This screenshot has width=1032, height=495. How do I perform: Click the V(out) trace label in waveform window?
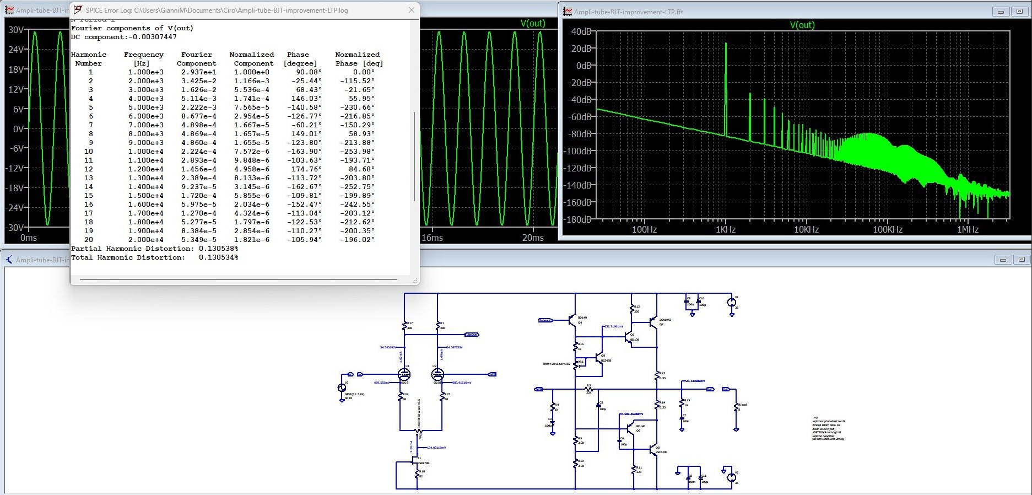click(x=533, y=23)
